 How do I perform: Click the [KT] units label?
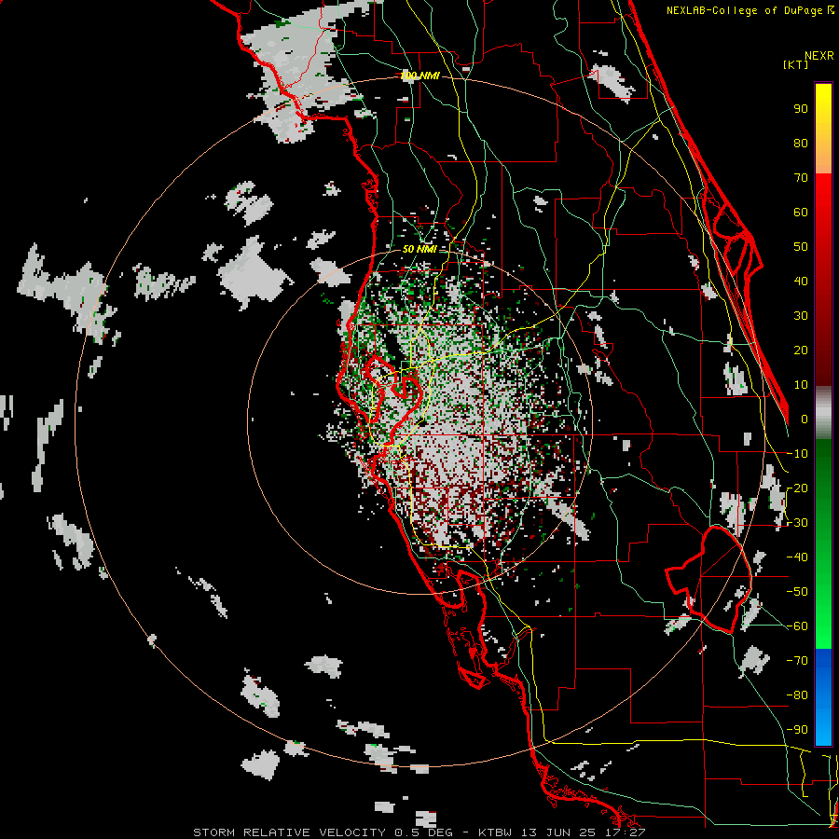(x=796, y=64)
